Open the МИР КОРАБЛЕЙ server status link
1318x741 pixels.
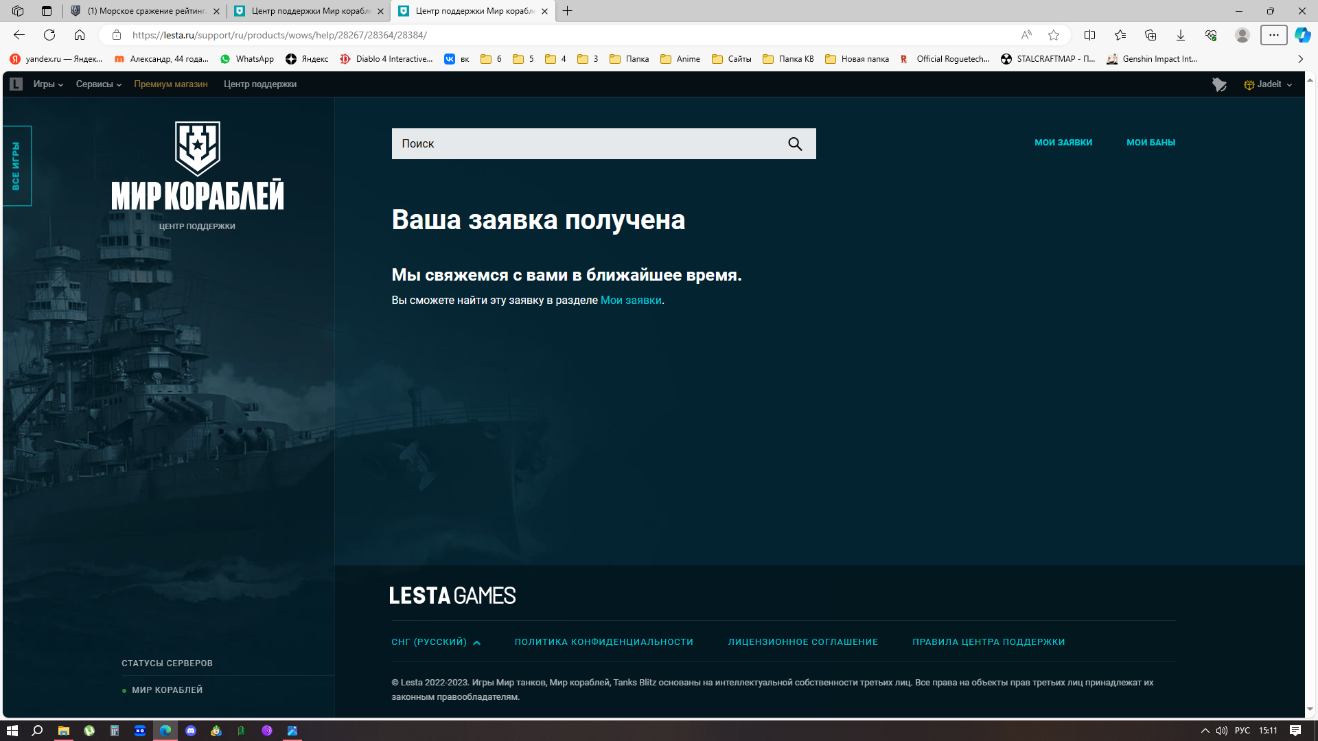[x=167, y=690]
